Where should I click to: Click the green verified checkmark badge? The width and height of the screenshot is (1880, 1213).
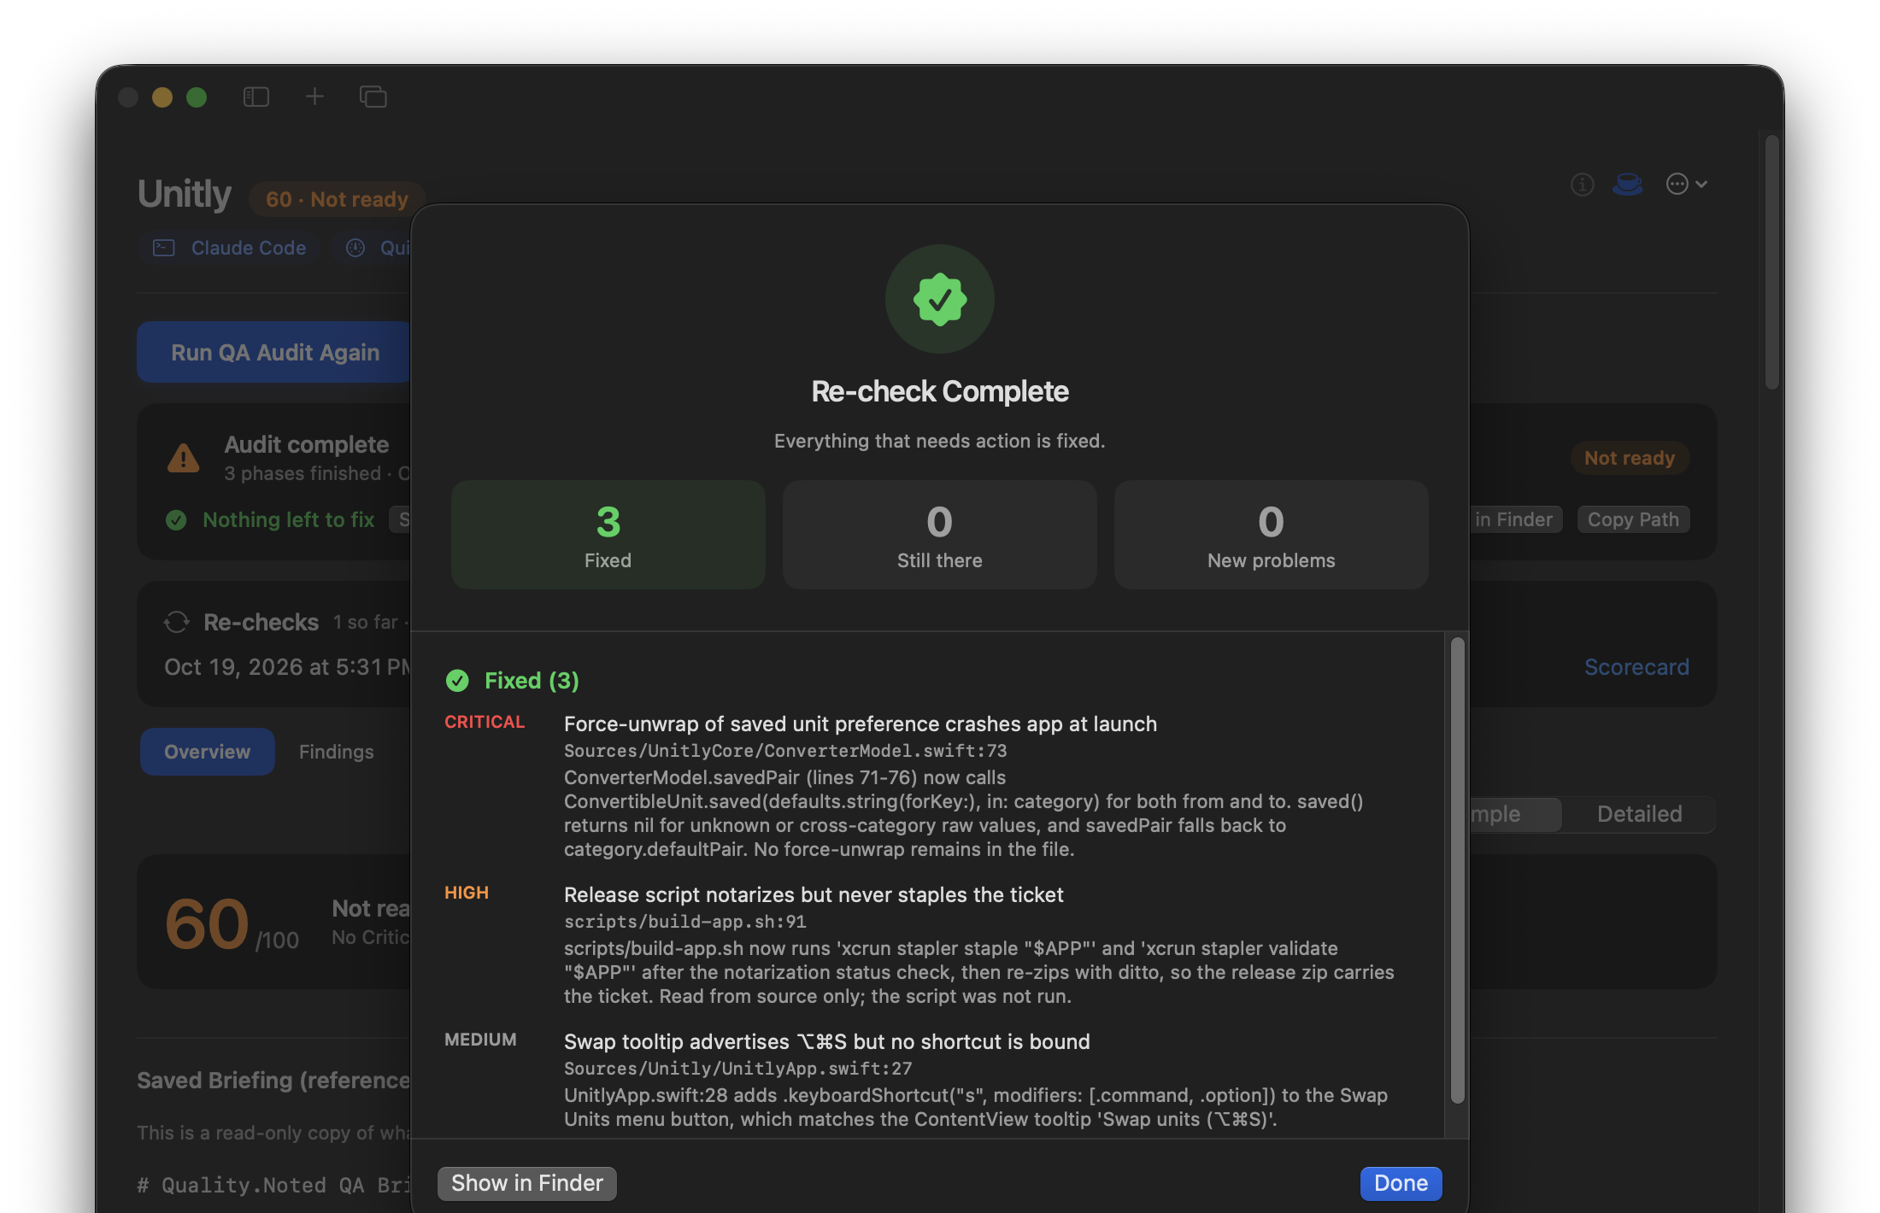939,299
